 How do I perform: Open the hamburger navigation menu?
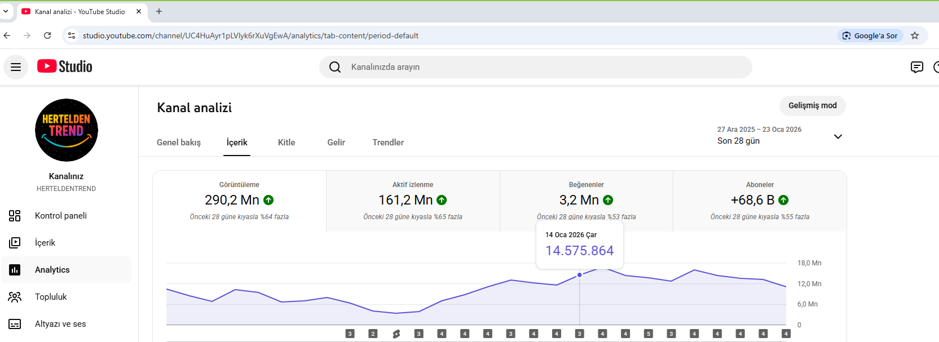[16, 67]
